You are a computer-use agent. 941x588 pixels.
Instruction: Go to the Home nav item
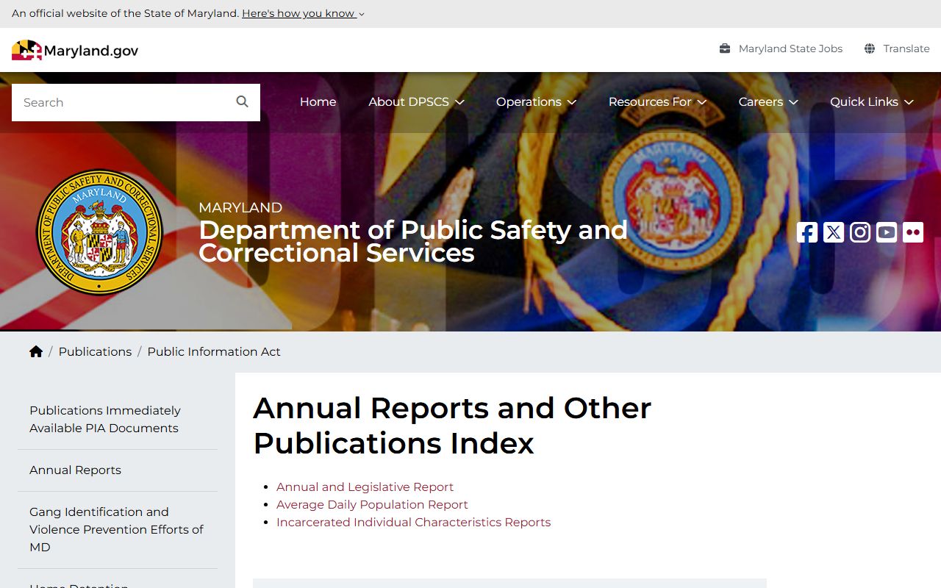tap(318, 102)
